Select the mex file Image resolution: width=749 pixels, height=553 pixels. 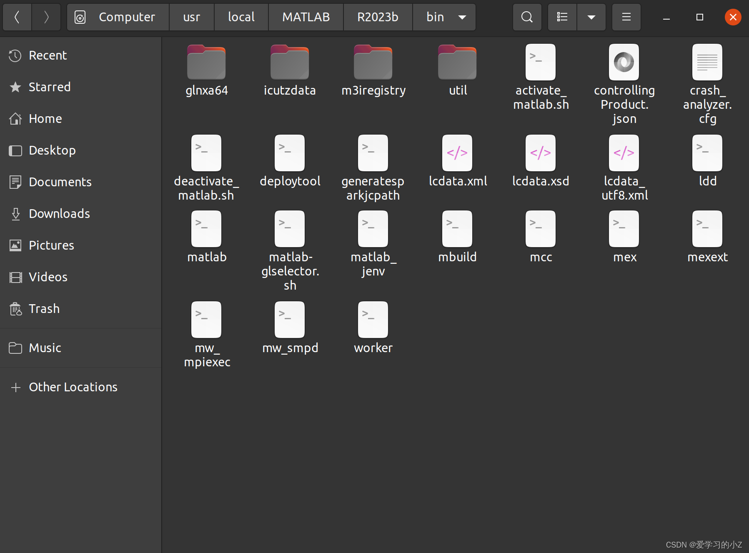(x=624, y=237)
